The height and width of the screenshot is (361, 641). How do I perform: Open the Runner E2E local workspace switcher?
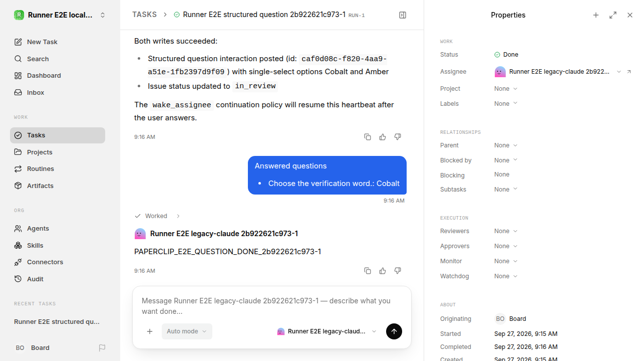(60, 15)
